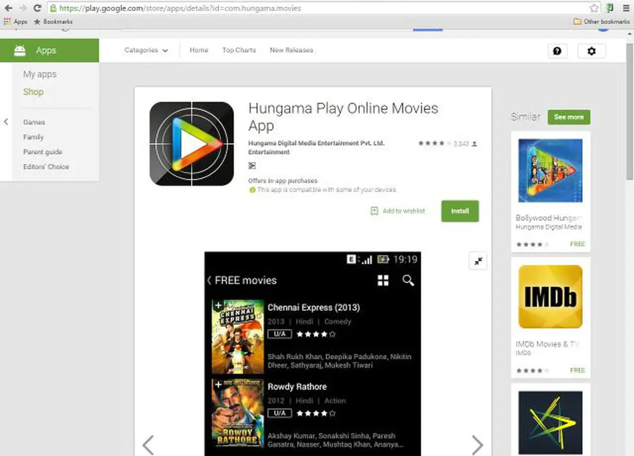Viewport: 634px width, 456px height.
Task: Open the Top Charts tab
Action: [x=239, y=50]
